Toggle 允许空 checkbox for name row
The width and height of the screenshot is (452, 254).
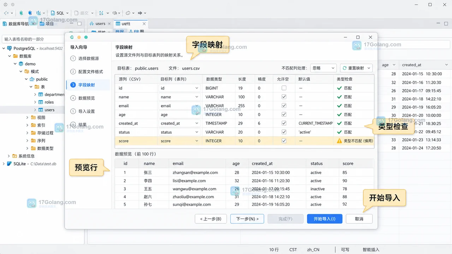pyautogui.click(x=284, y=97)
